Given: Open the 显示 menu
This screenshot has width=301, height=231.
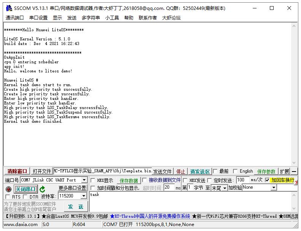Looking at the screenshot, I should 57,18.
